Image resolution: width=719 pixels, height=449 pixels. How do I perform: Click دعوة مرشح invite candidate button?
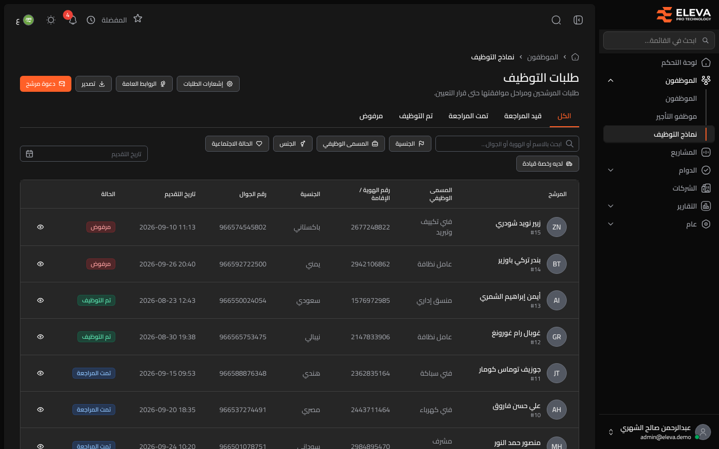[x=45, y=84]
